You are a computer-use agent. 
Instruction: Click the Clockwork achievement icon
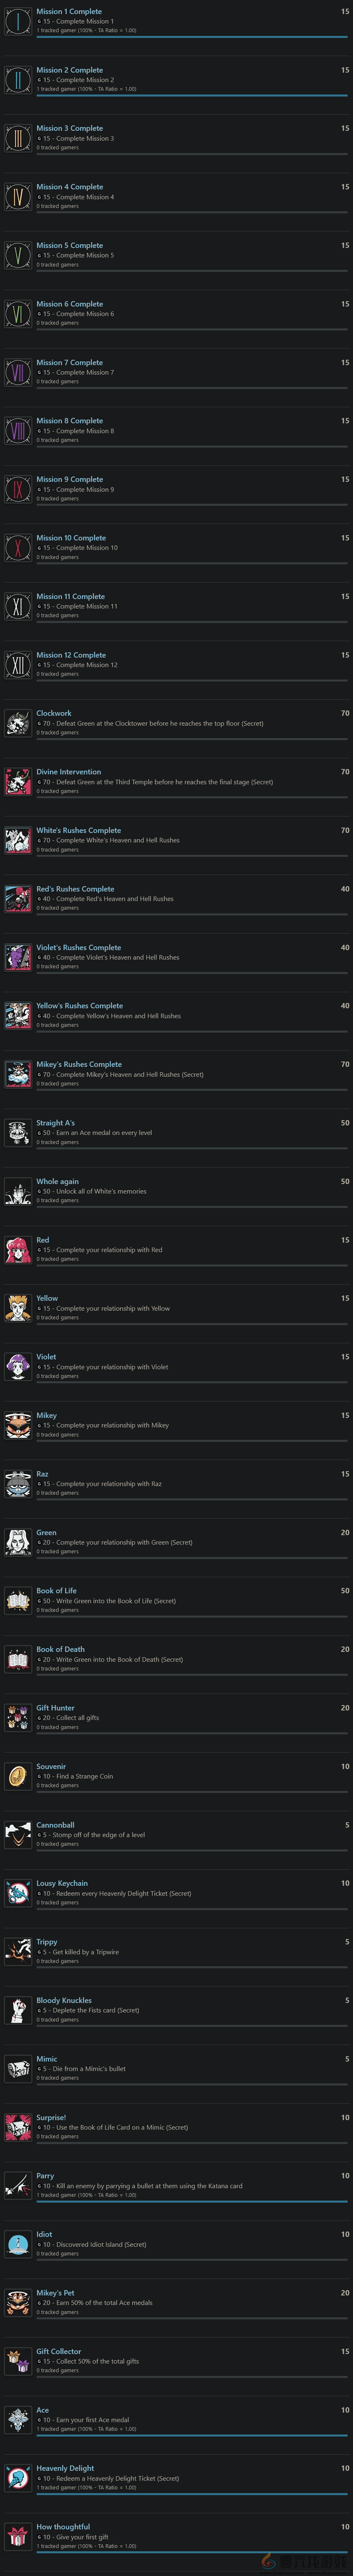tap(18, 723)
